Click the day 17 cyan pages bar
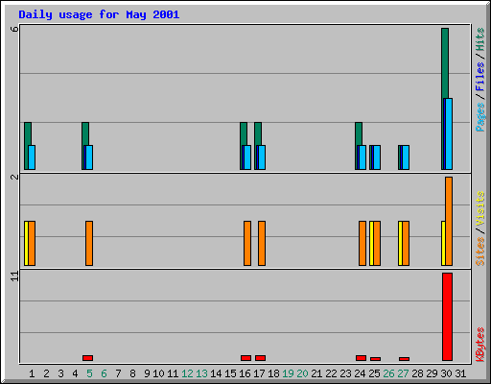 pos(262,157)
